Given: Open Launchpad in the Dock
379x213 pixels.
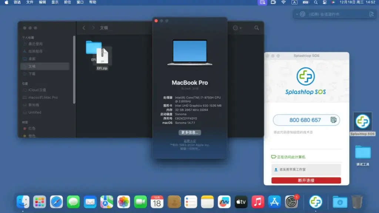Looking at the screenshot, I should 40,202.
